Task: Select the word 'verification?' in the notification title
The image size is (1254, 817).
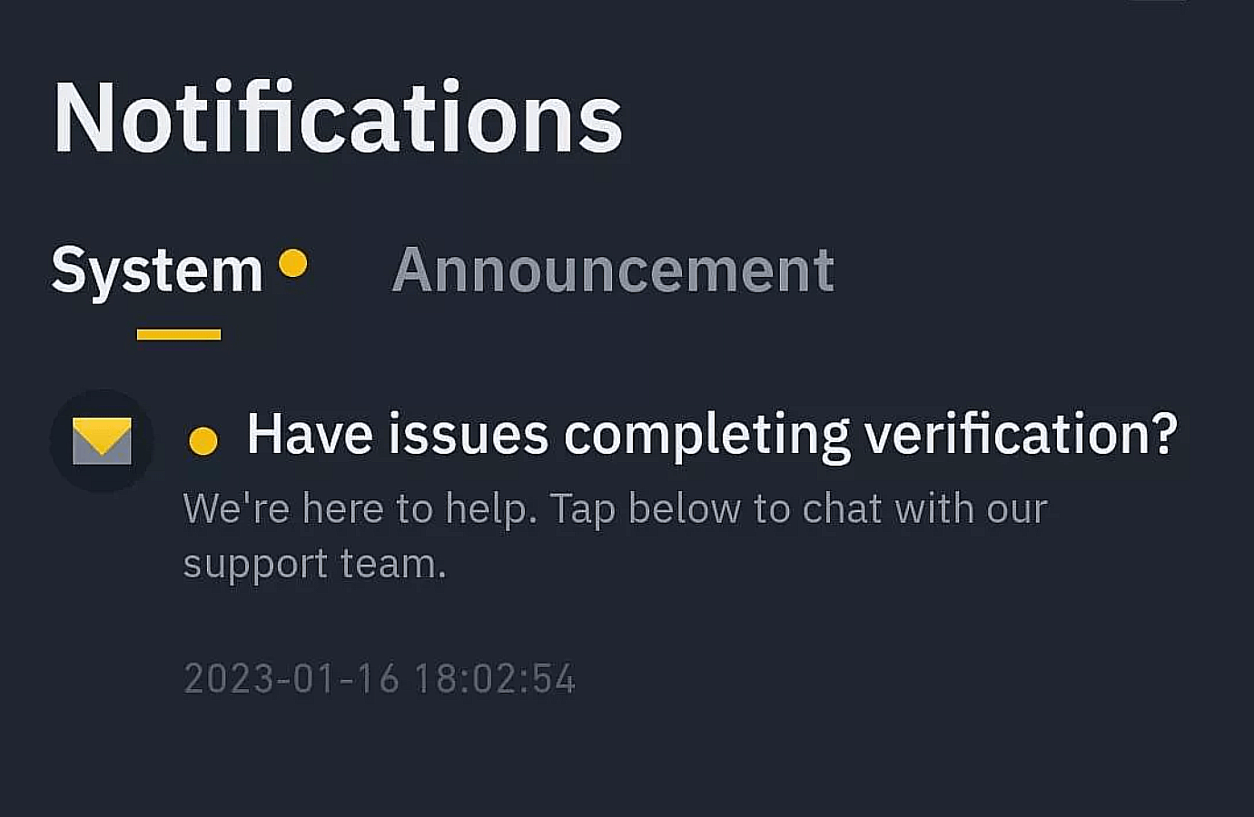Action: (1021, 433)
